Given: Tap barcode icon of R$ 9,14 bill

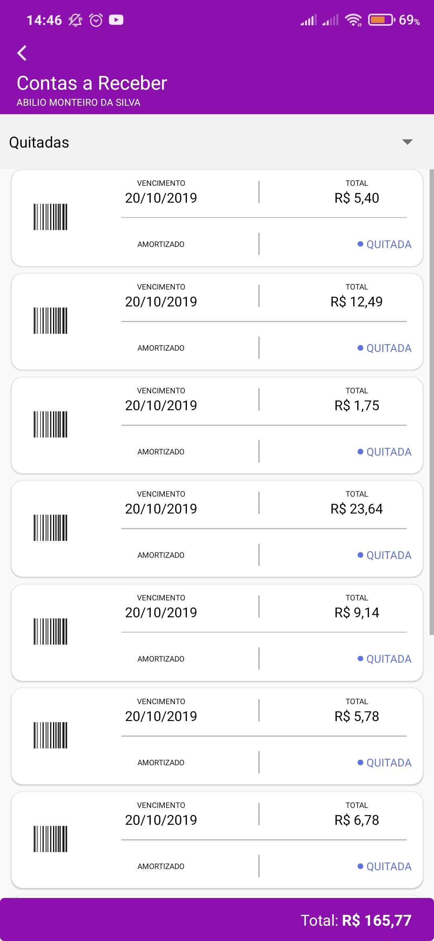Looking at the screenshot, I should (50, 632).
